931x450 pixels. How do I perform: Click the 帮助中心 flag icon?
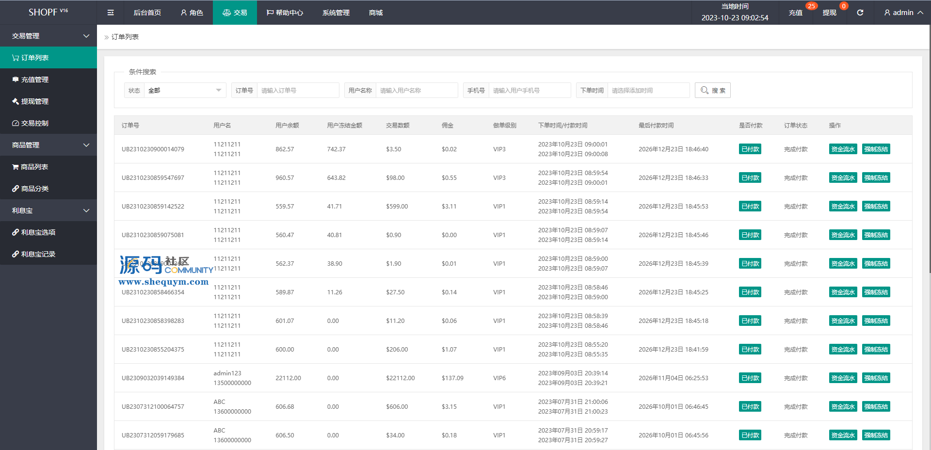(x=270, y=13)
